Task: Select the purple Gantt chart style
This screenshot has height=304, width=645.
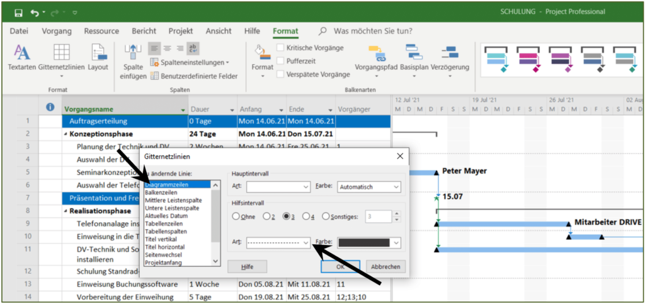Action: (561, 59)
